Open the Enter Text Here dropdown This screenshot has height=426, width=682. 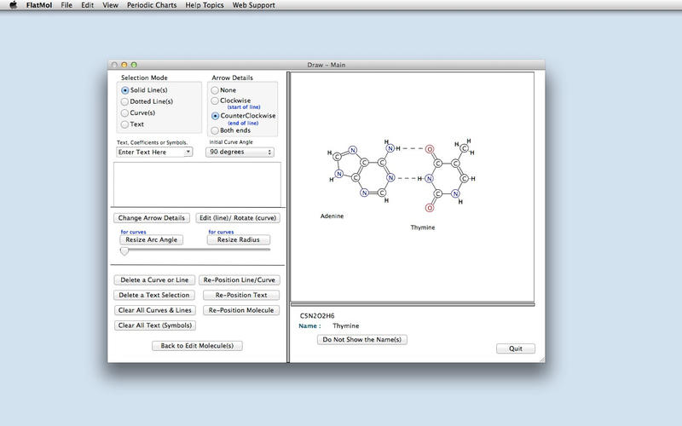[154, 152]
